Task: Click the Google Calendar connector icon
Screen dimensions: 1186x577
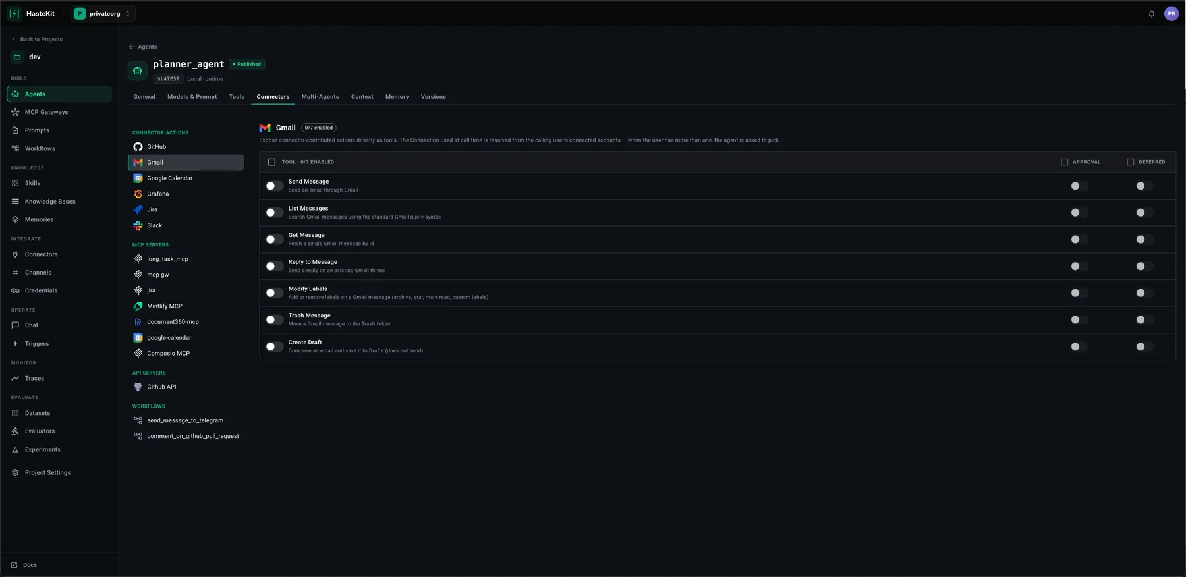Action: 138,179
